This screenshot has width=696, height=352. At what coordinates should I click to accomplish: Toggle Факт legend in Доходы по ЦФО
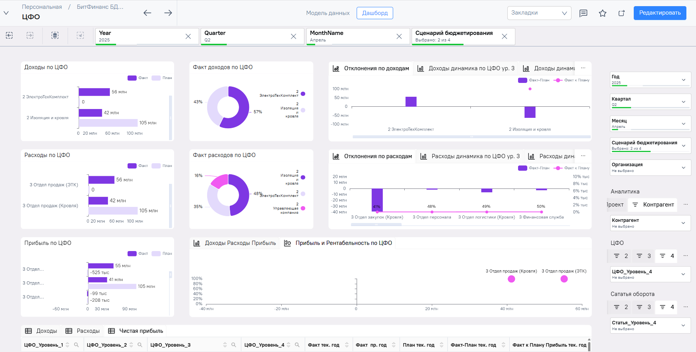click(138, 78)
